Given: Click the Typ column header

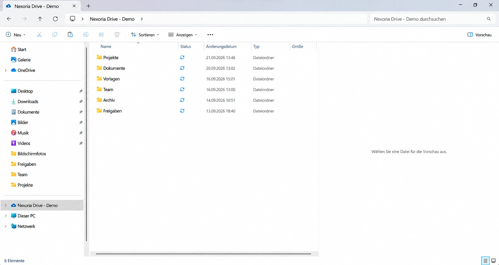Looking at the screenshot, I should click(256, 46).
